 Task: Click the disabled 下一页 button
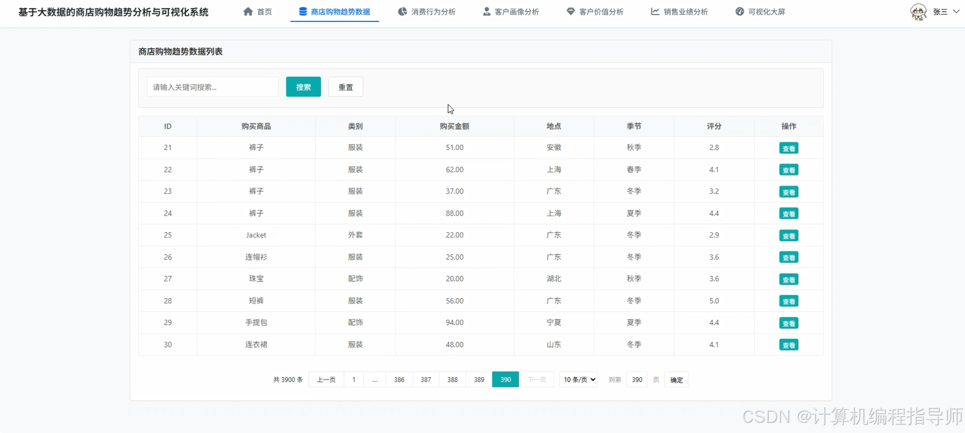[537, 380]
